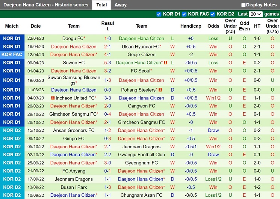Click Loss1/2 odds in Chungnam Asan row
The image size is (280, 199).
tap(213, 195)
